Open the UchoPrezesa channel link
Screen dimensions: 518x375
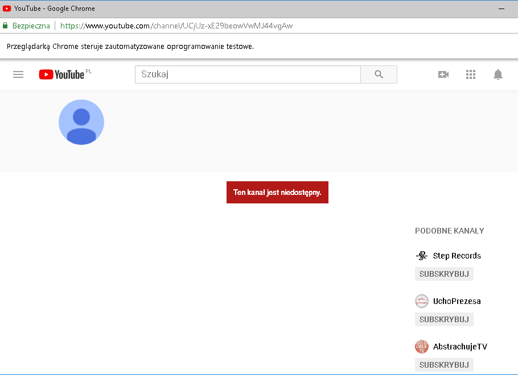click(x=457, y=301)
